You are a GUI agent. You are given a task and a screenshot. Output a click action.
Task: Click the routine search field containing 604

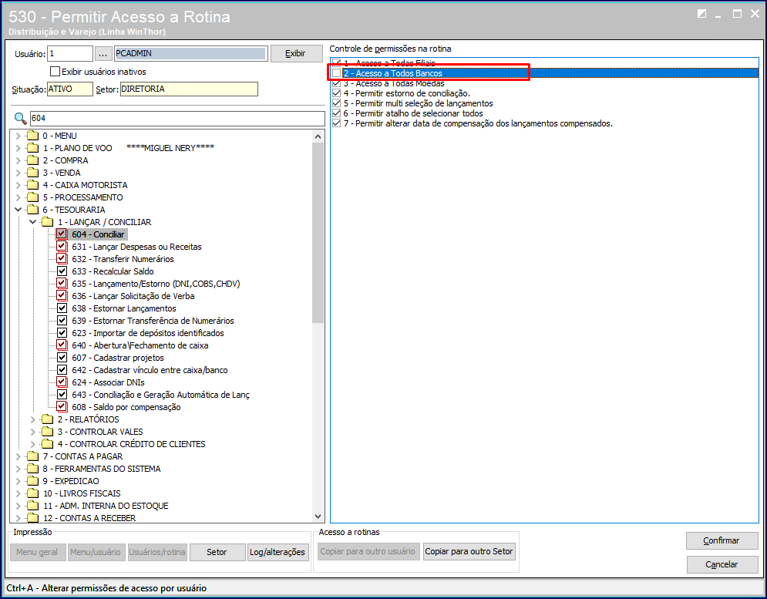pyautogui.click(x=177, y=118)
